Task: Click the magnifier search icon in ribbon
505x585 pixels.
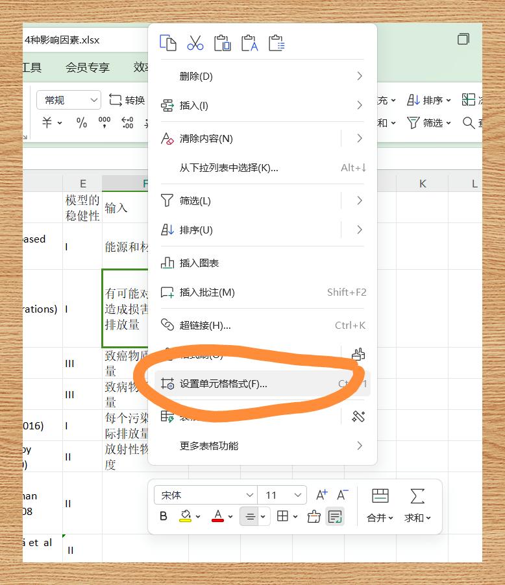Action: (469, 123)
